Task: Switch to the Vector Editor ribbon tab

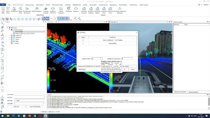Action: click(x=93, y=5)
